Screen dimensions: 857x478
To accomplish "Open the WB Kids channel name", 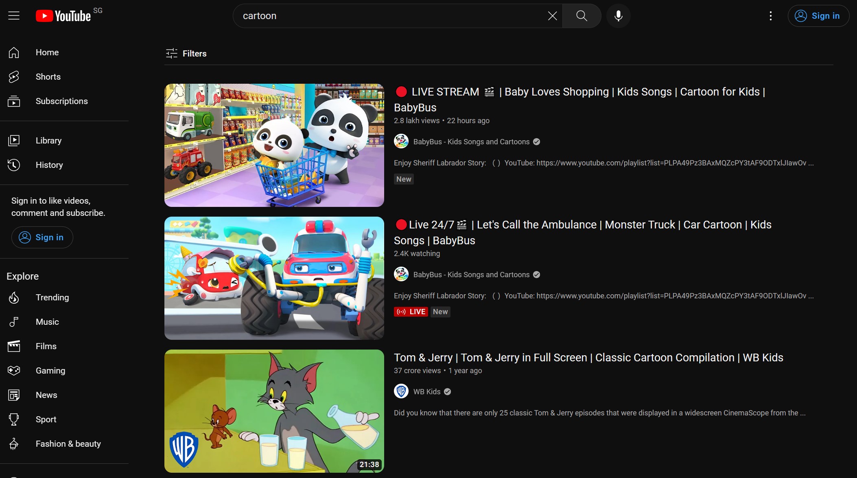I will click(x=427, y=392).
